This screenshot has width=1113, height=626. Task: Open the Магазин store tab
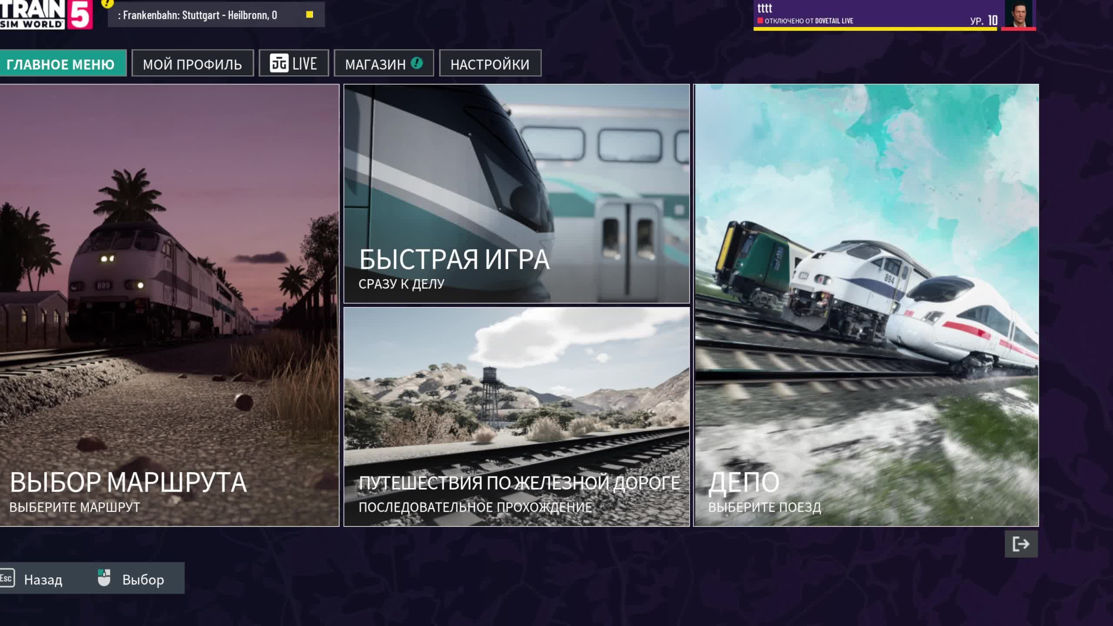coord(376,64)
